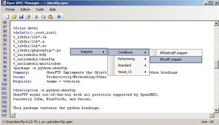
Task: Open the Edition menu
Action: tap(25, 10)
